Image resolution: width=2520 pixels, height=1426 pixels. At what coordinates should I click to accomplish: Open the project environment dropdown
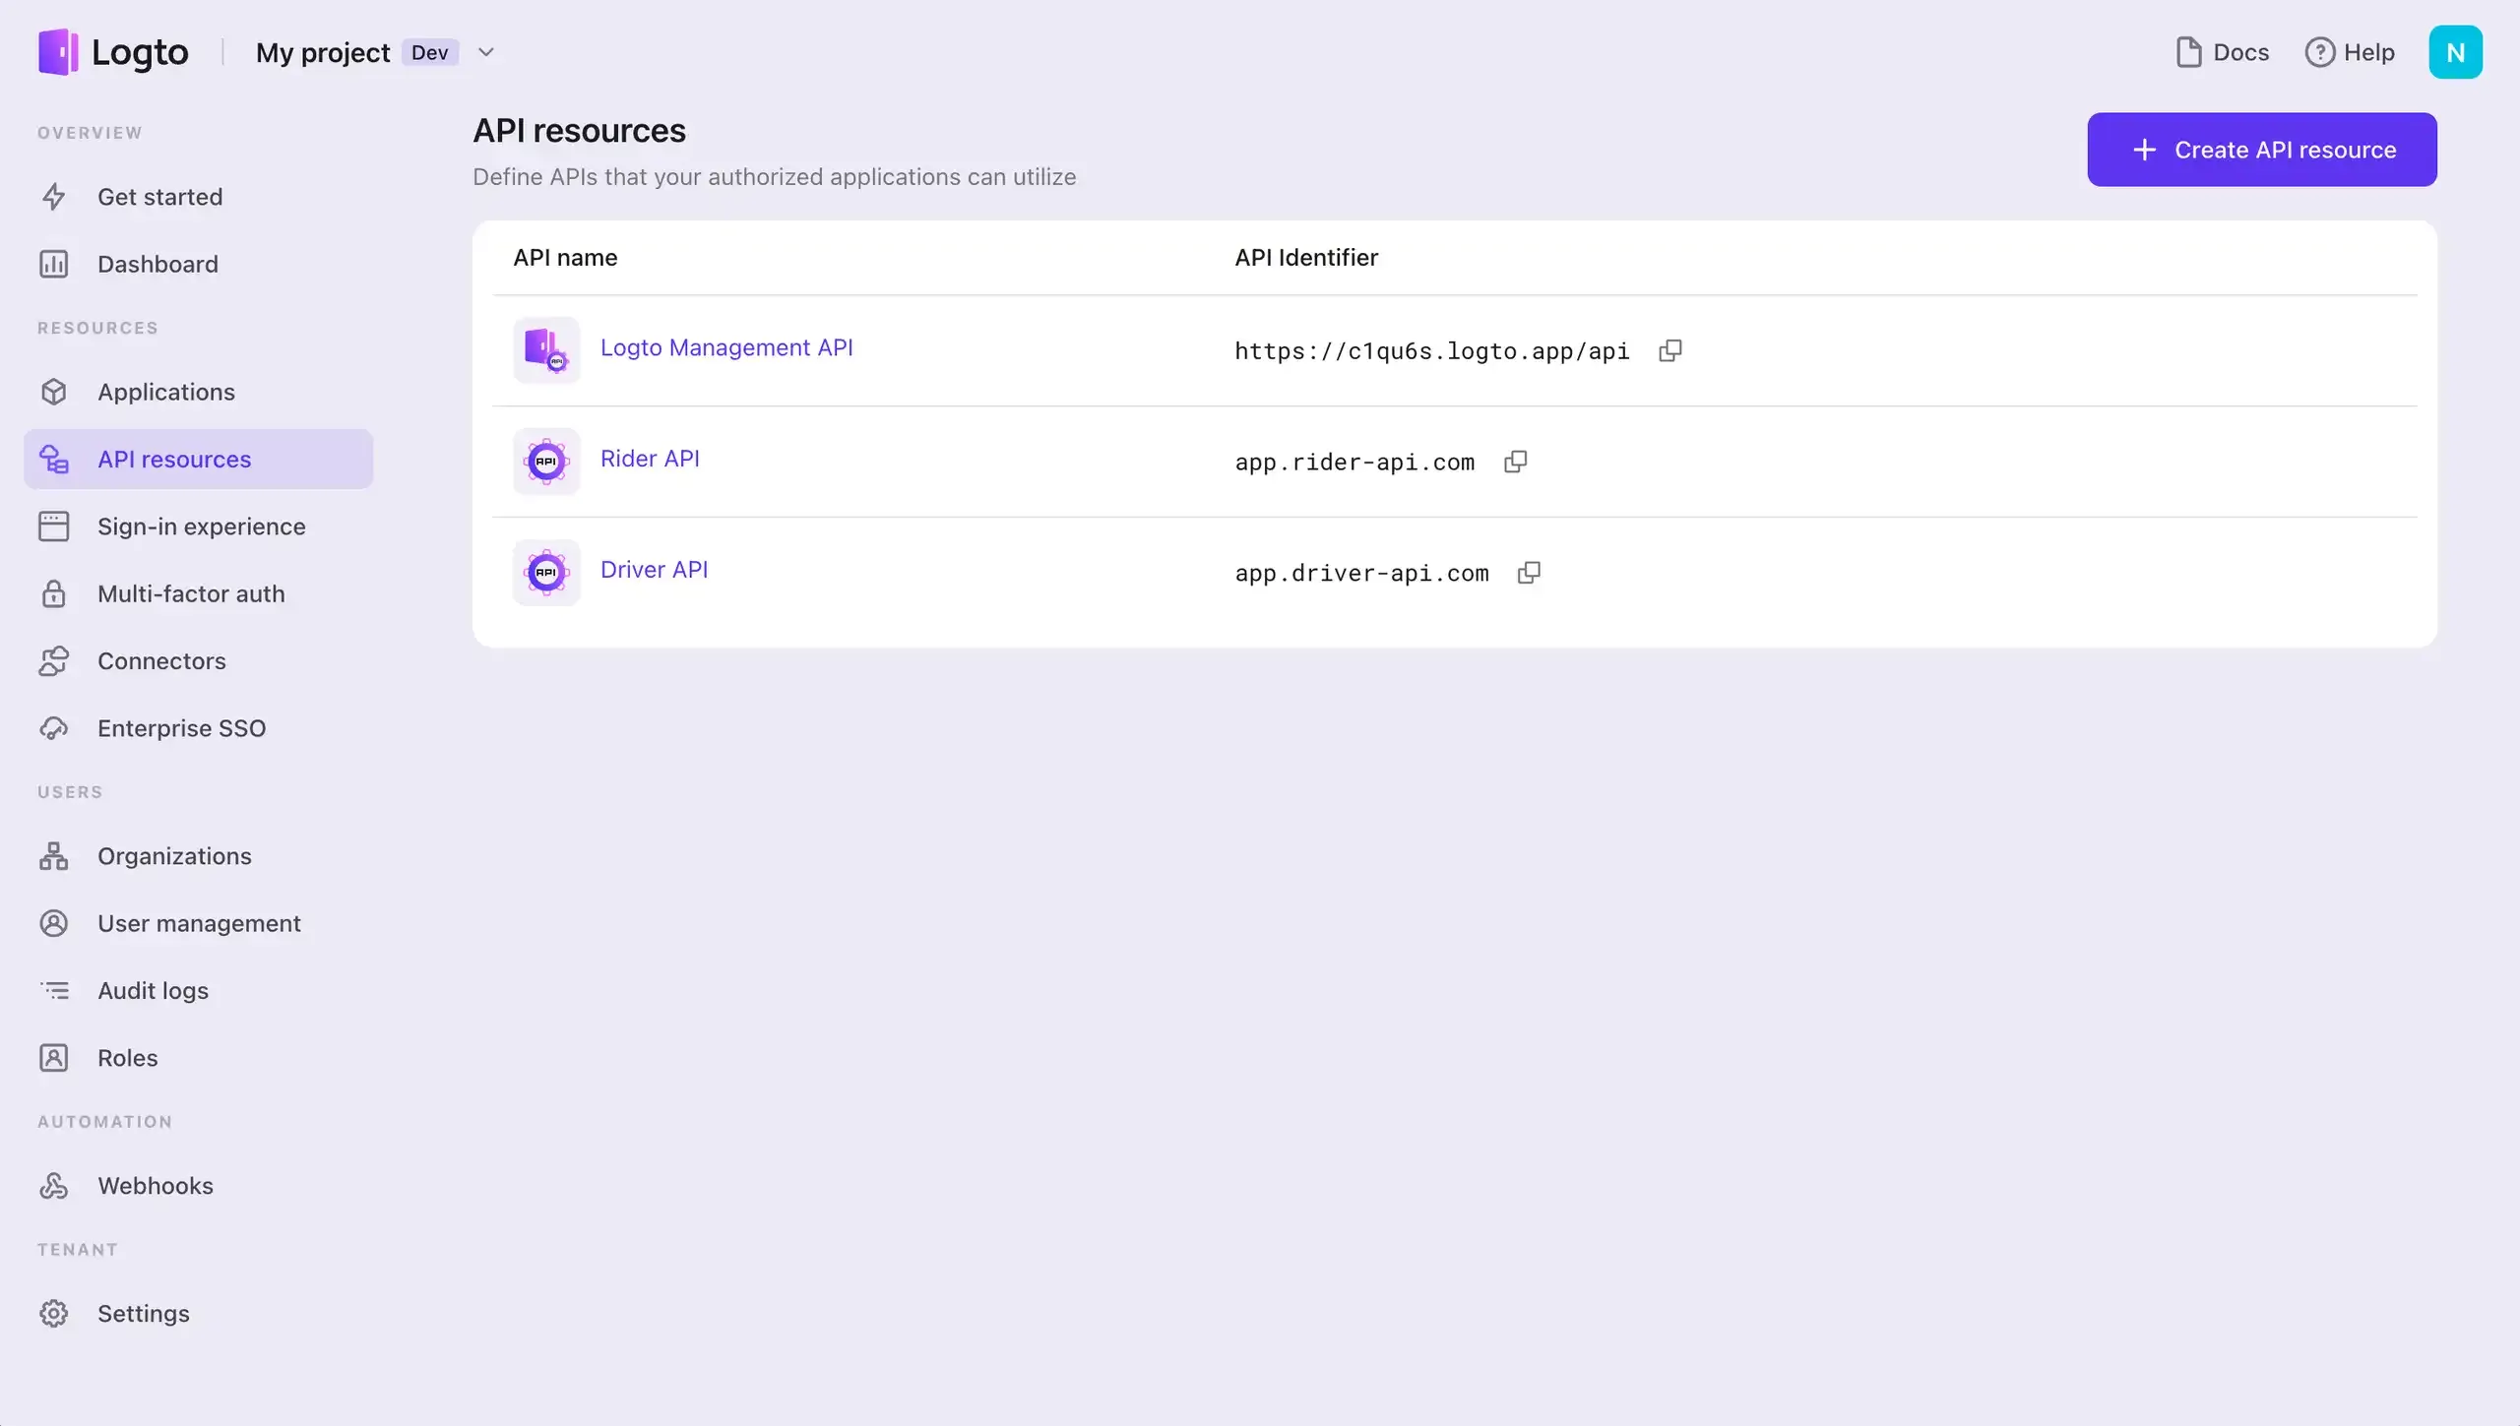(486, 52)
